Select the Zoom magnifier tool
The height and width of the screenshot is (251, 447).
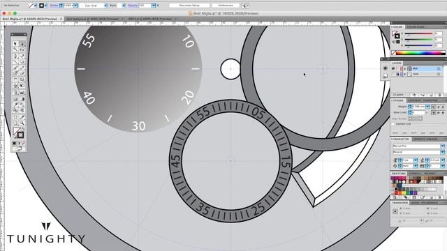point(22,123)
